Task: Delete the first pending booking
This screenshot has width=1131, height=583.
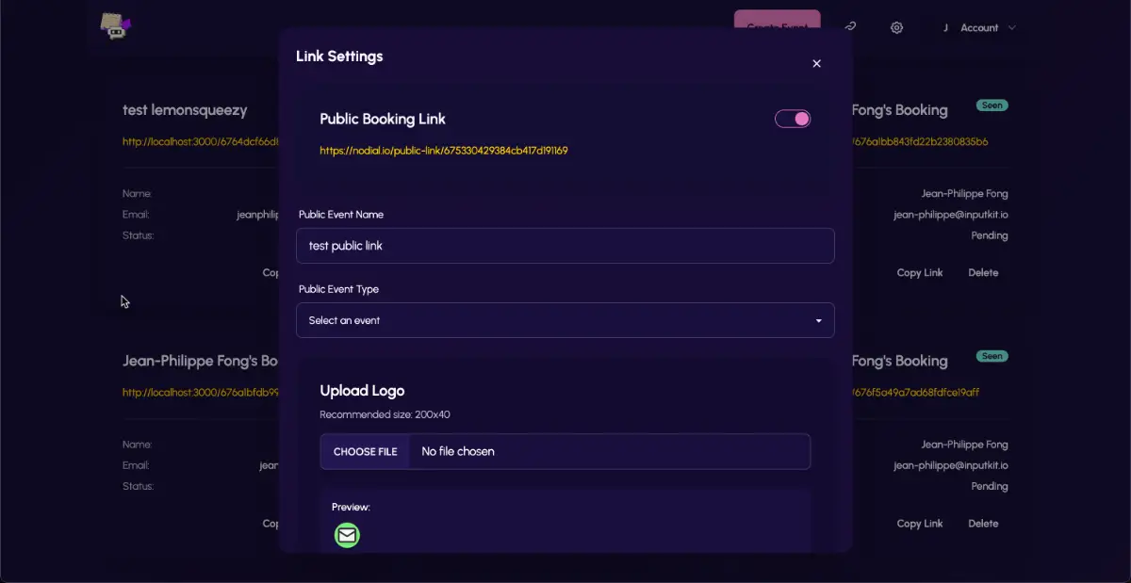Action: click(x=983, y=273)
